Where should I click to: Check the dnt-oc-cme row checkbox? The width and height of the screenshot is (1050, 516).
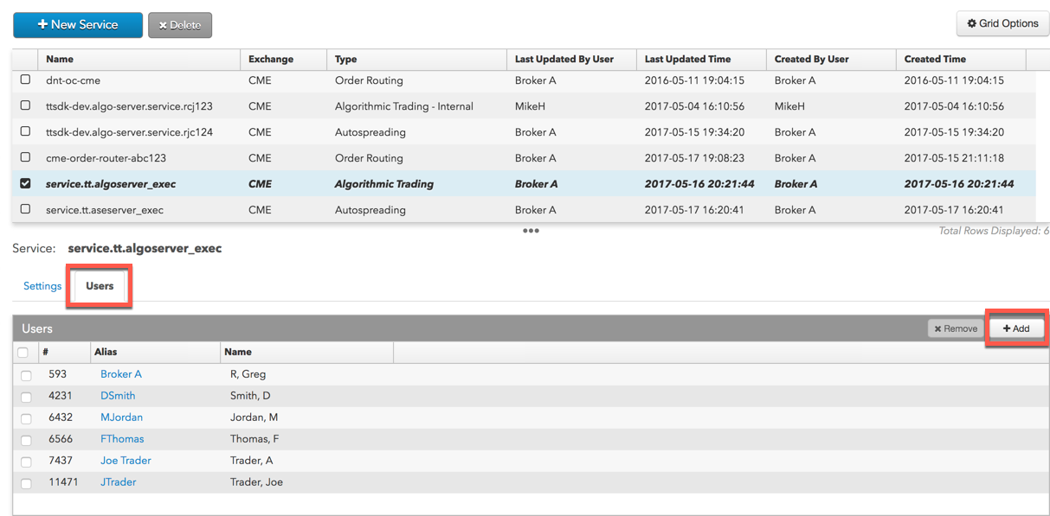[x=25, y=80]
